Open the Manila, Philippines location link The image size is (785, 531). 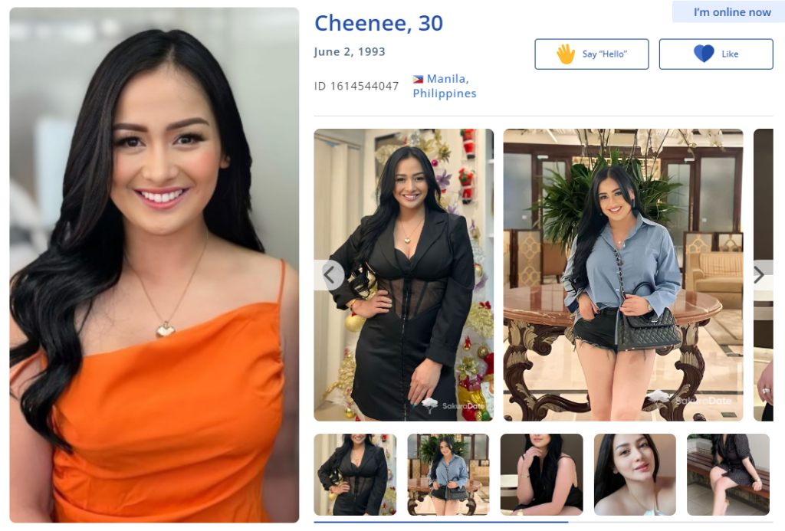(x=445, y=86)
